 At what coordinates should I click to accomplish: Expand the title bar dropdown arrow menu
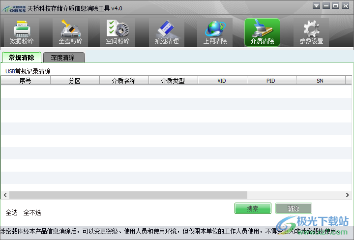pyautogui.click(x=317, y=6)
